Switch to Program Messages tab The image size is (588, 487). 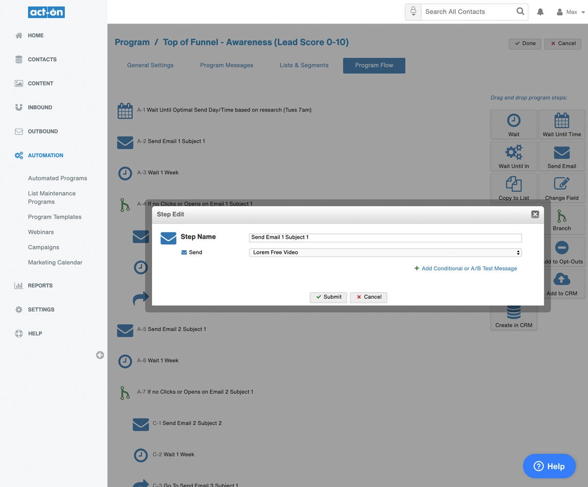227,65
